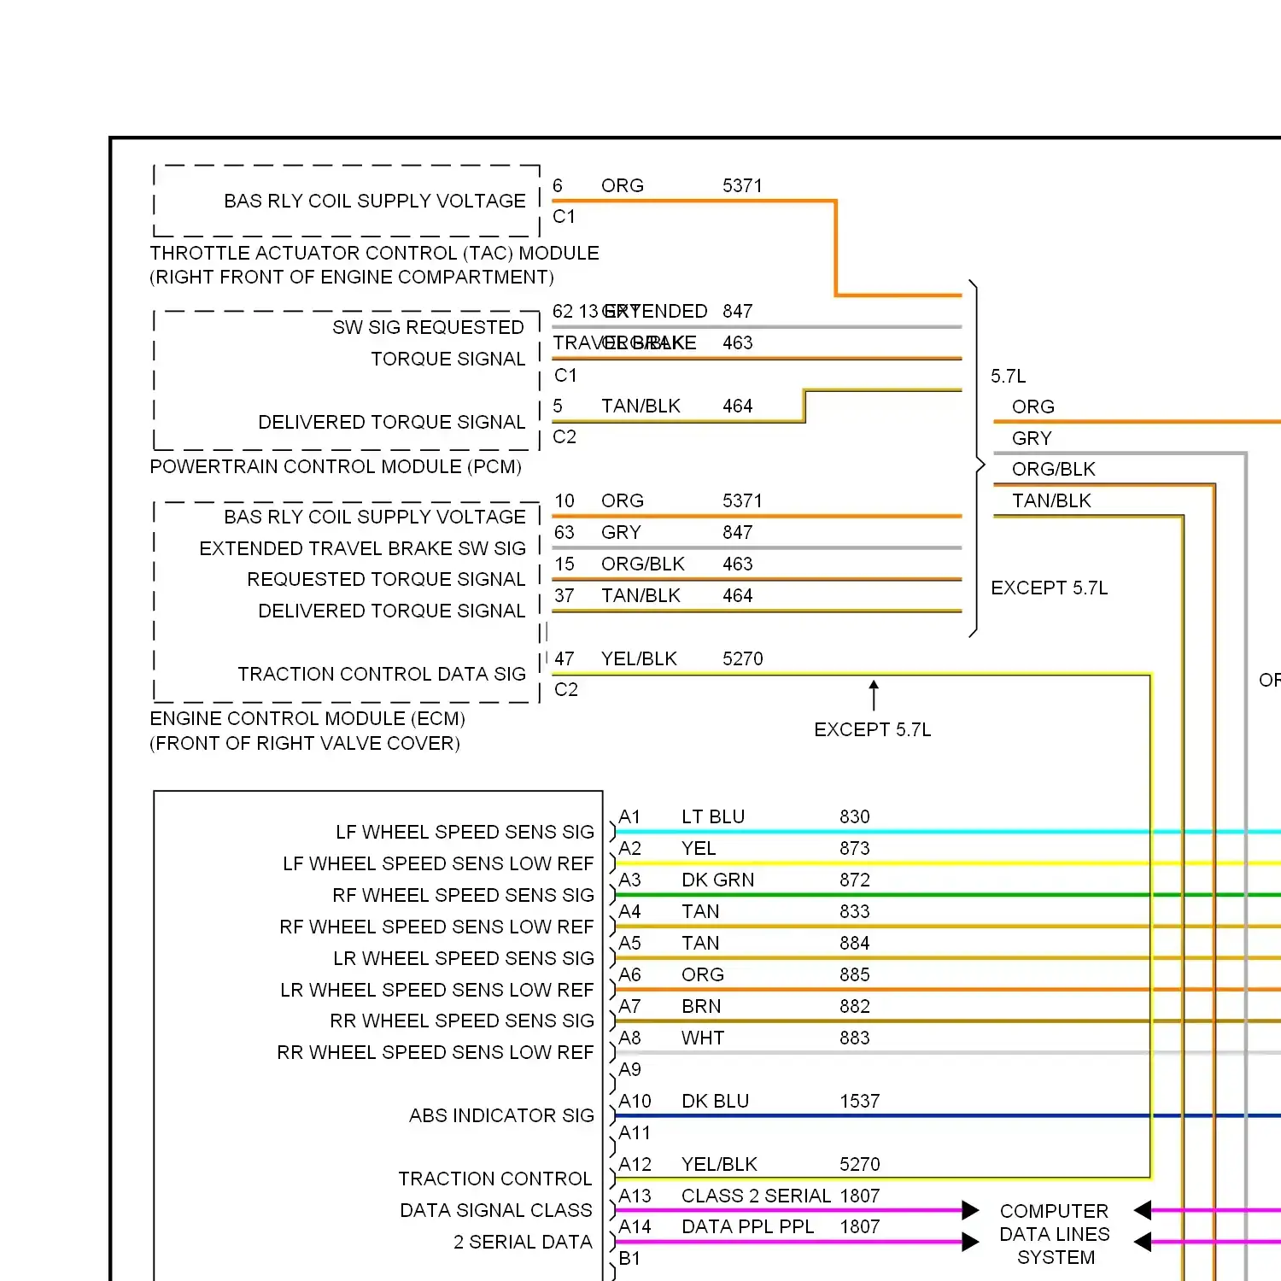
Task: Click circuit 5371 on the pin 10 ORG wire
Action: pos(742,500)
